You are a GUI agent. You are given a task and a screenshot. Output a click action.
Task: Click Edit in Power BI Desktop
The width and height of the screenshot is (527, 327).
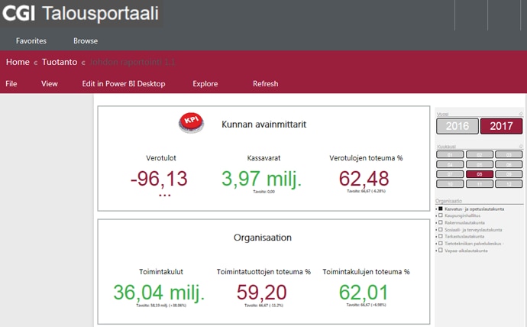coord(124,84)
